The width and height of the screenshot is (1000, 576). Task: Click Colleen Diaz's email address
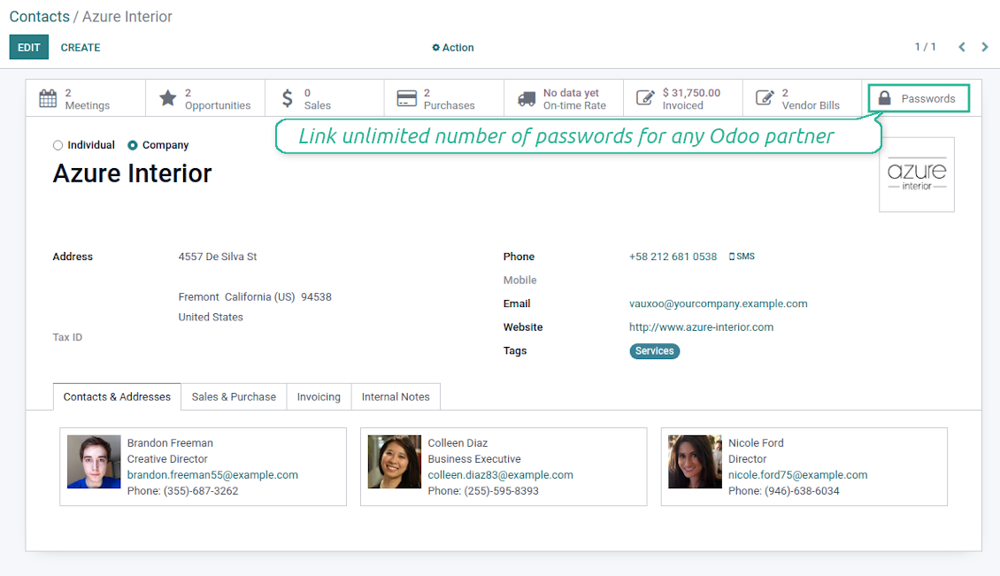click(x=500, y=475)
